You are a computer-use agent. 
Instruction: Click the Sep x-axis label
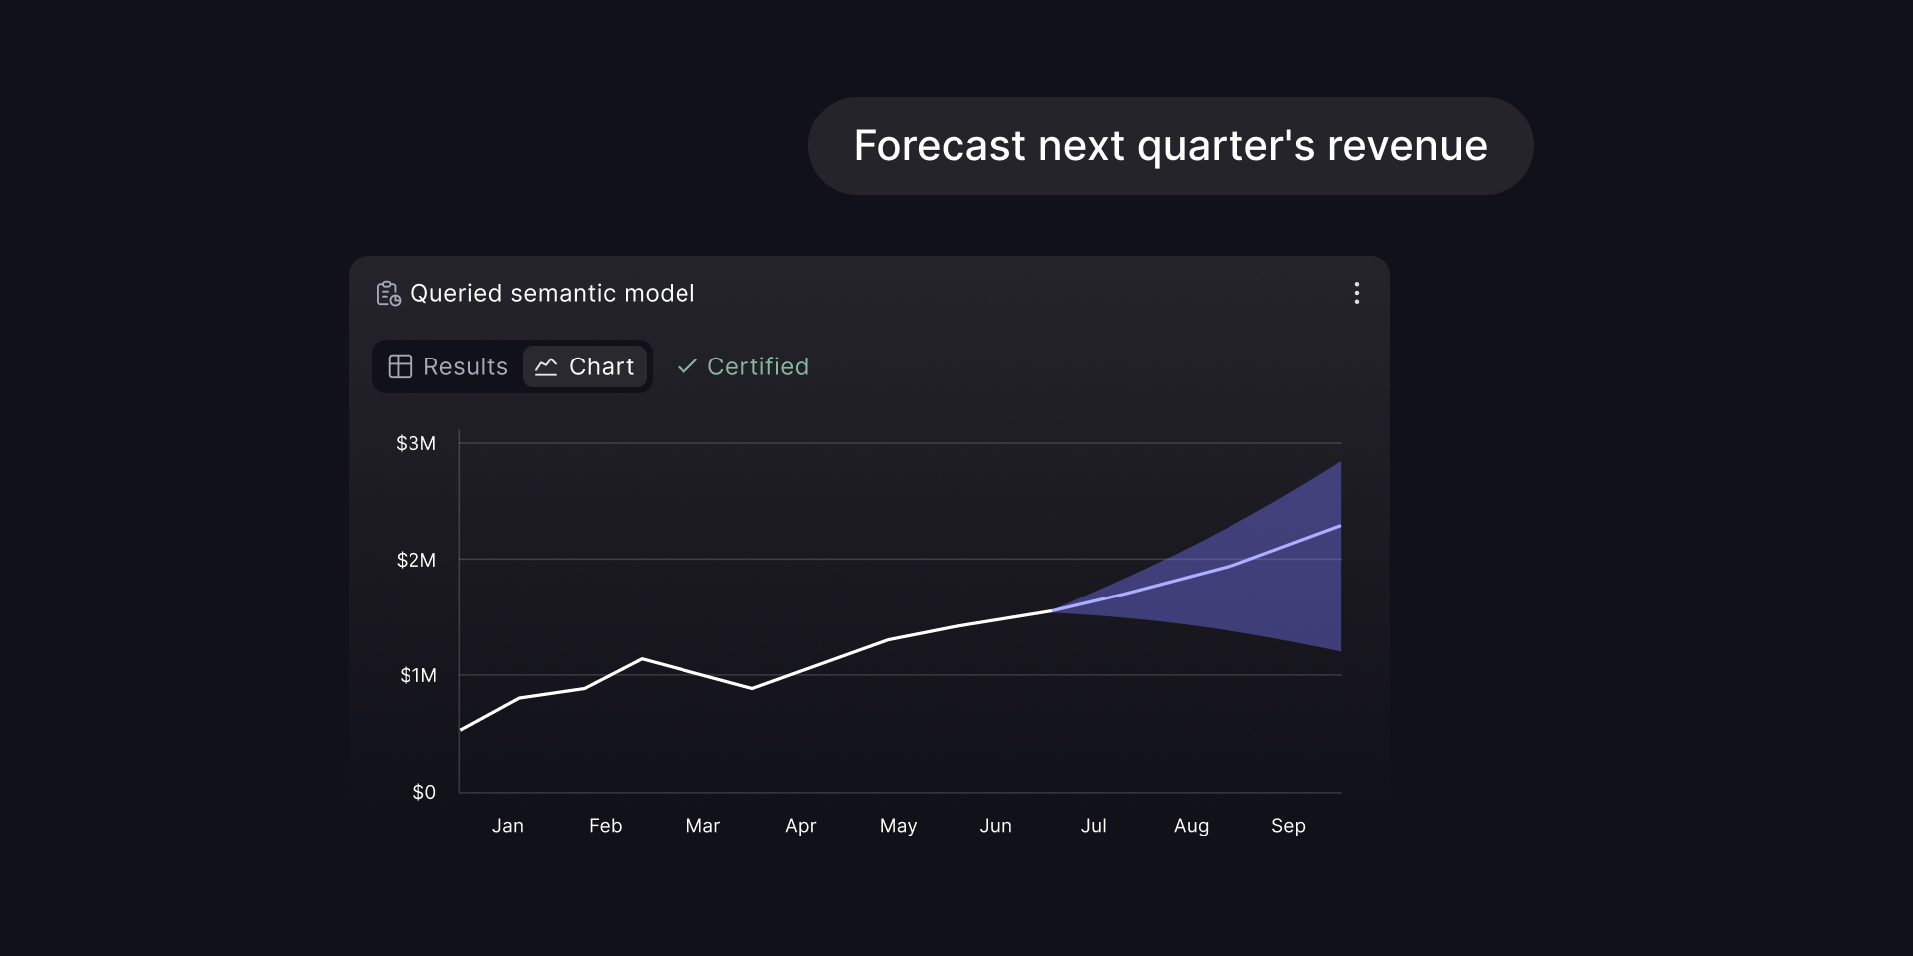[1288, 825]
